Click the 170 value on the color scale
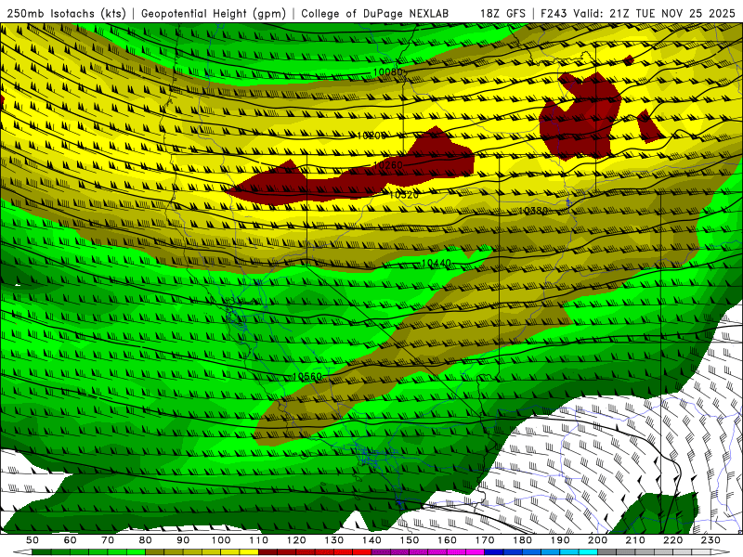 tap(485, 540)
